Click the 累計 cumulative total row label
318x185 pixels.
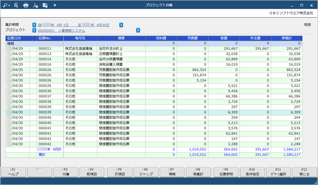click(42, 155)
